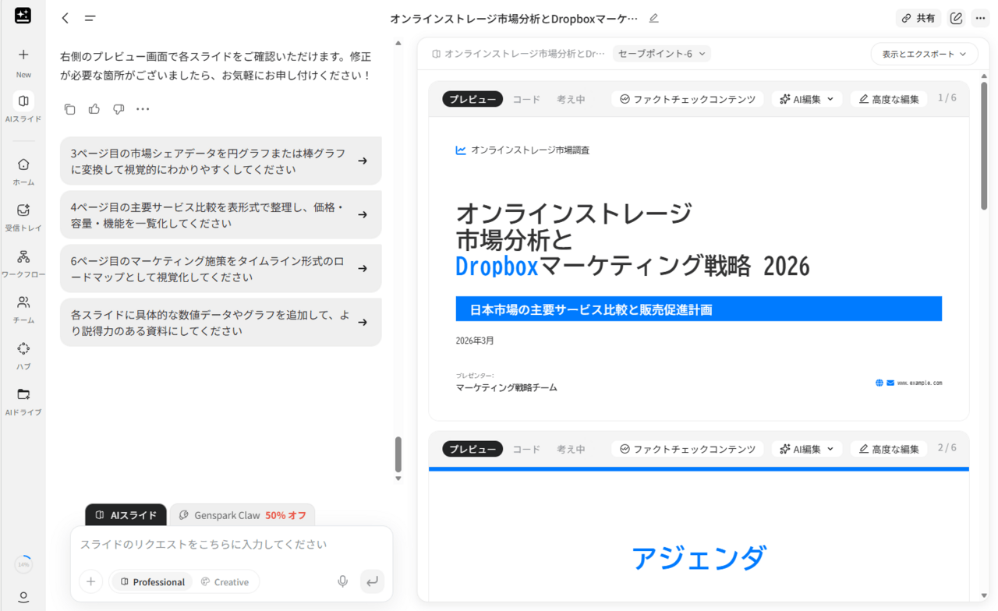
Task: Click ファクトチェックコンテンツ on slide 1
Action: [x=687, y=99]
